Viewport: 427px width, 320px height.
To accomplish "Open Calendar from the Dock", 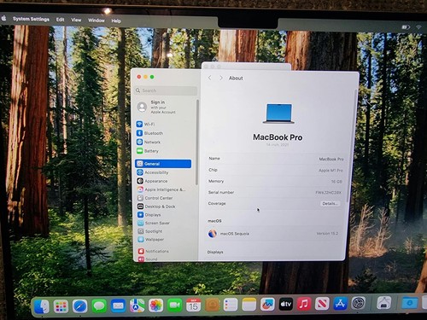I will (x=194, y=305).
